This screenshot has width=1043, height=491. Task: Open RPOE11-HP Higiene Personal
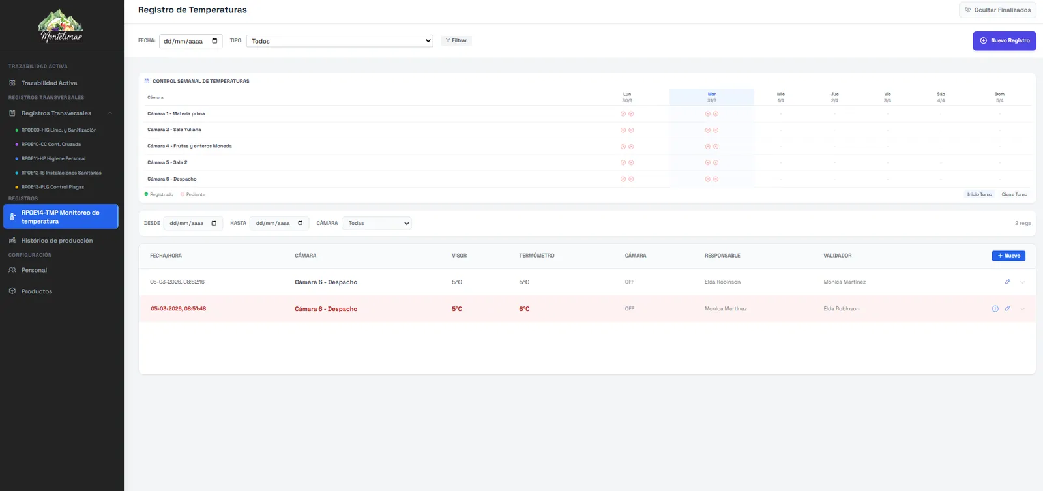pos(53,158)
